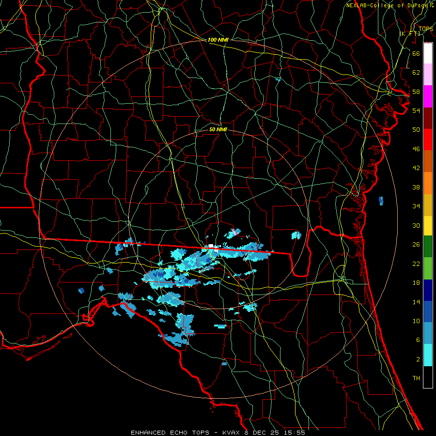Click the KVAX radar site identifier

pos(232,433)
